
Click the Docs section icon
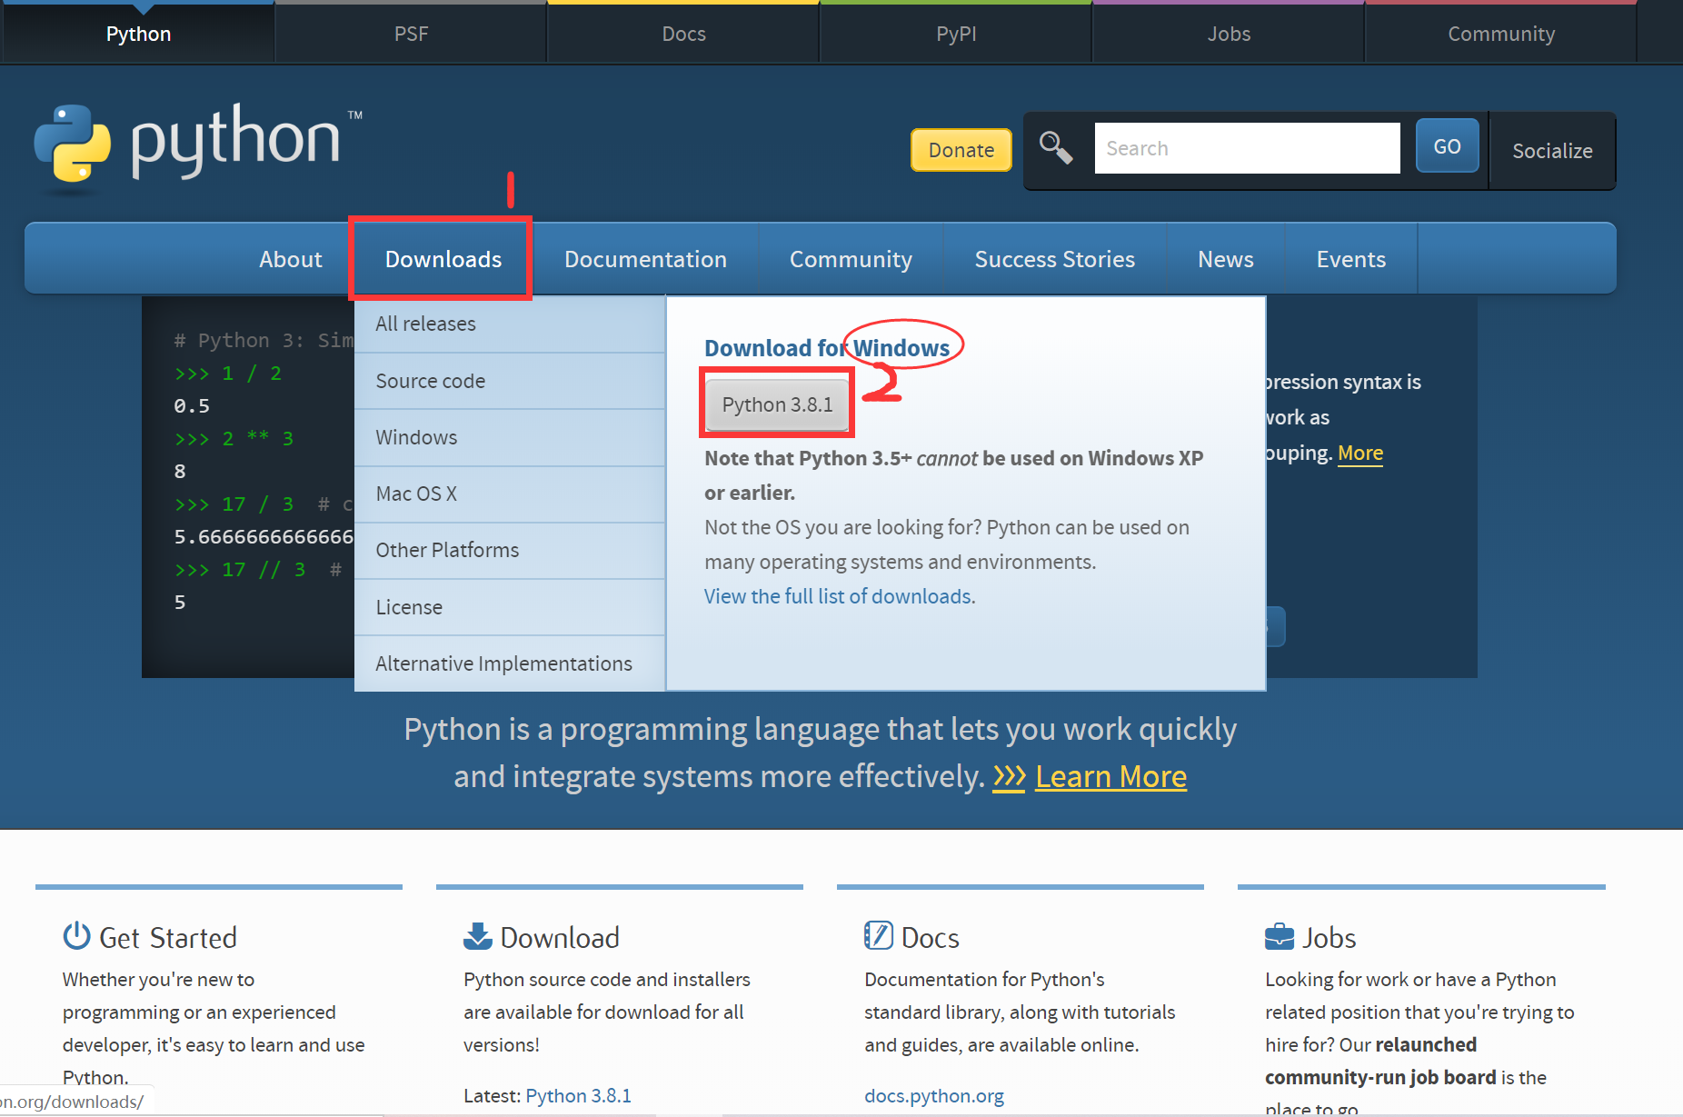point(878,935)
